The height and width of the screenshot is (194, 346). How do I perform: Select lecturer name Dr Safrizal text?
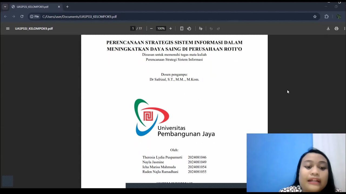tap(174, 79)
